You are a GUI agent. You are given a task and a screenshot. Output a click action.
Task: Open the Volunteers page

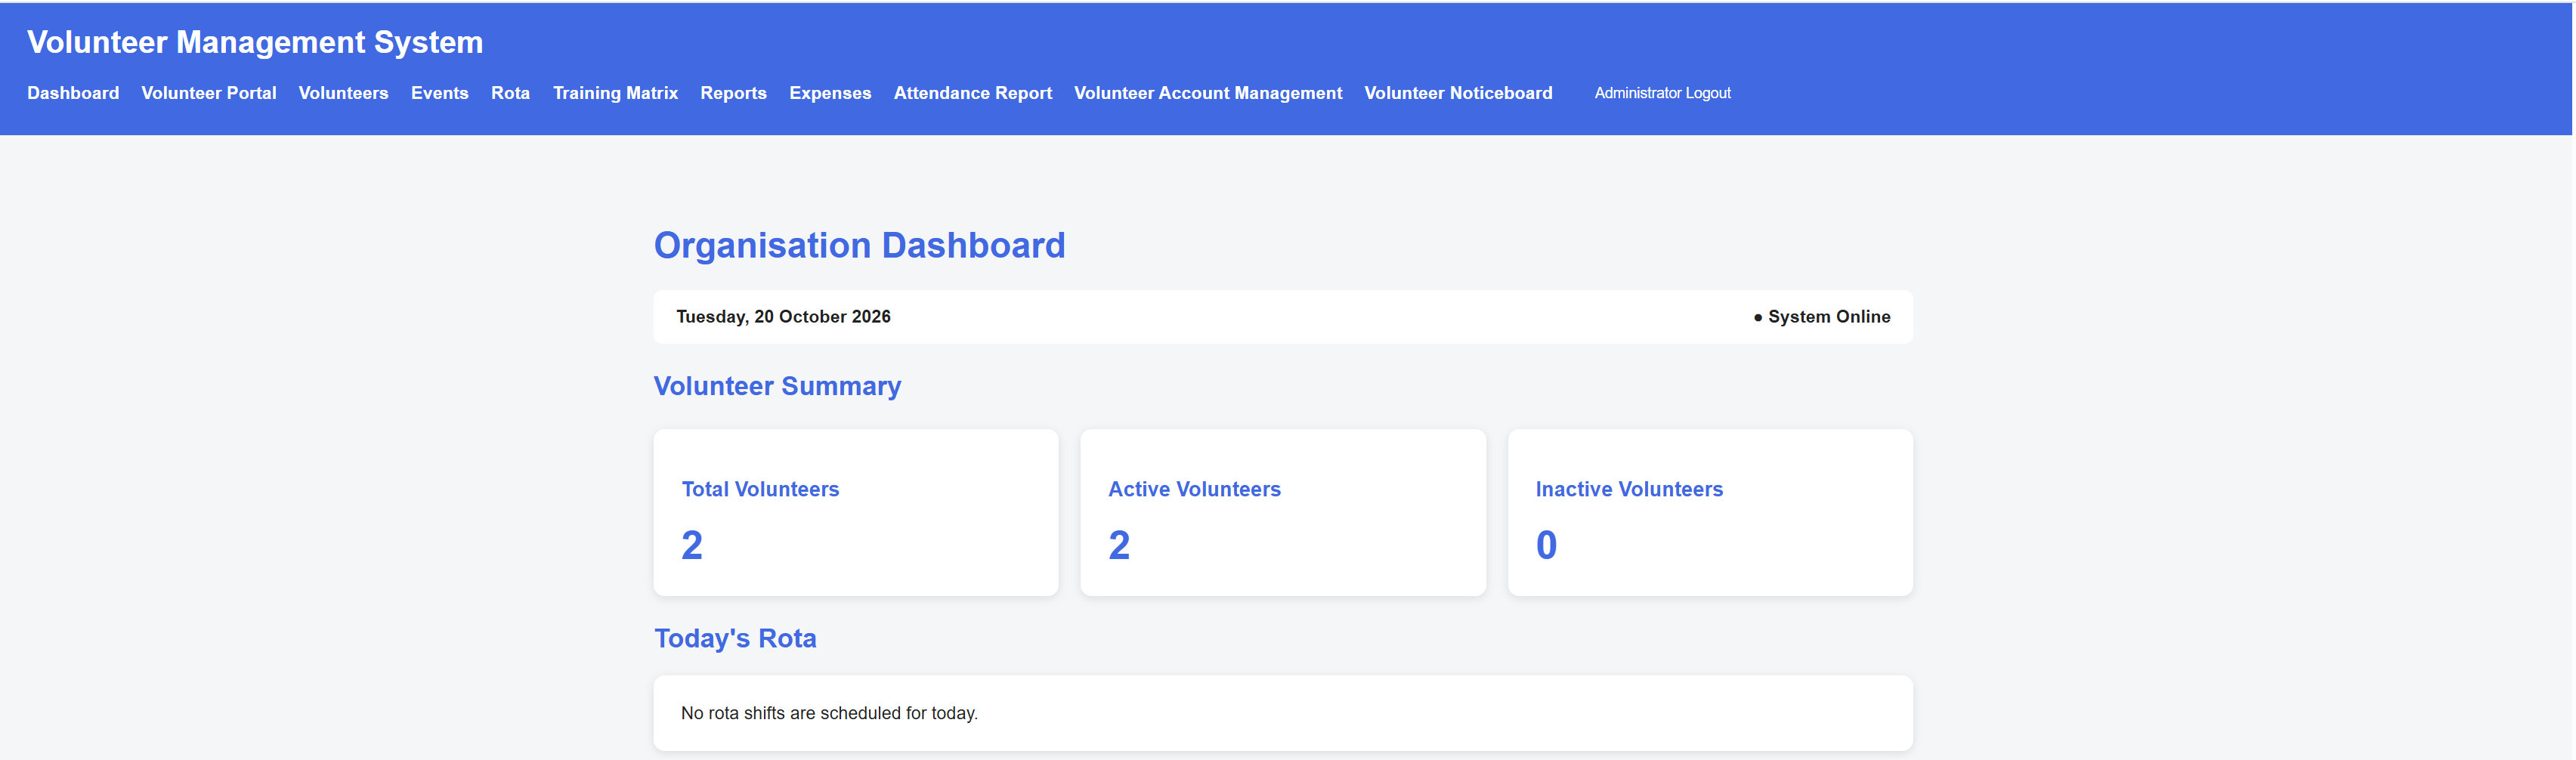(x=343, y=93)
